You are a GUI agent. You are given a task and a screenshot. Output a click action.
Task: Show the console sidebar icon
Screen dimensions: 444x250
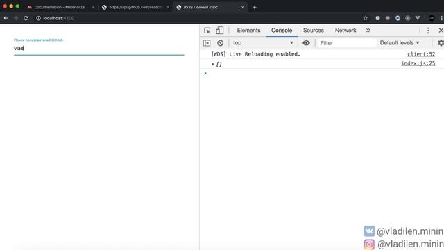(x=207, y=43)
